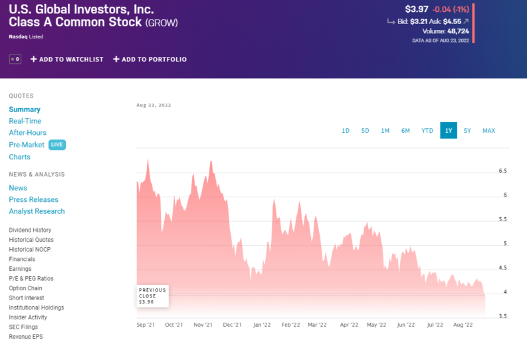Open the bid/ask arrow icon next to $4.55
This screenshot has width=527, height=346.
click(x=466, y=21)
